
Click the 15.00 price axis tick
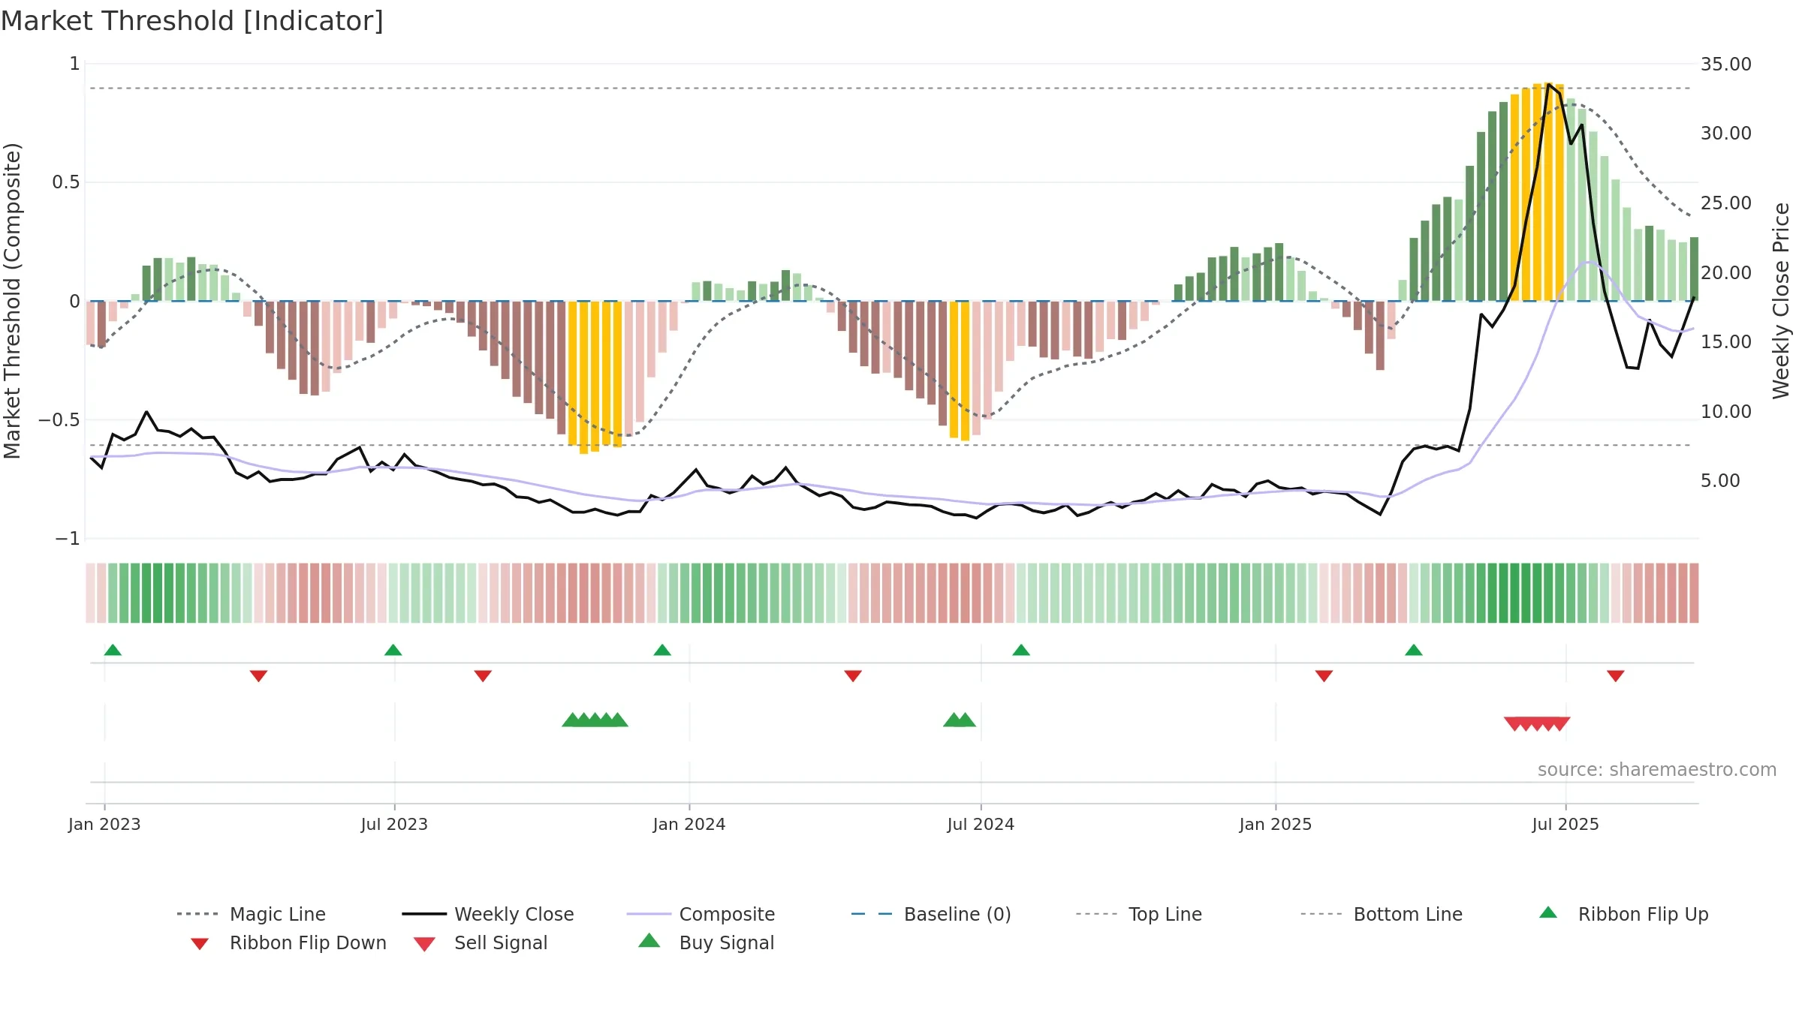pos(1726,342)
